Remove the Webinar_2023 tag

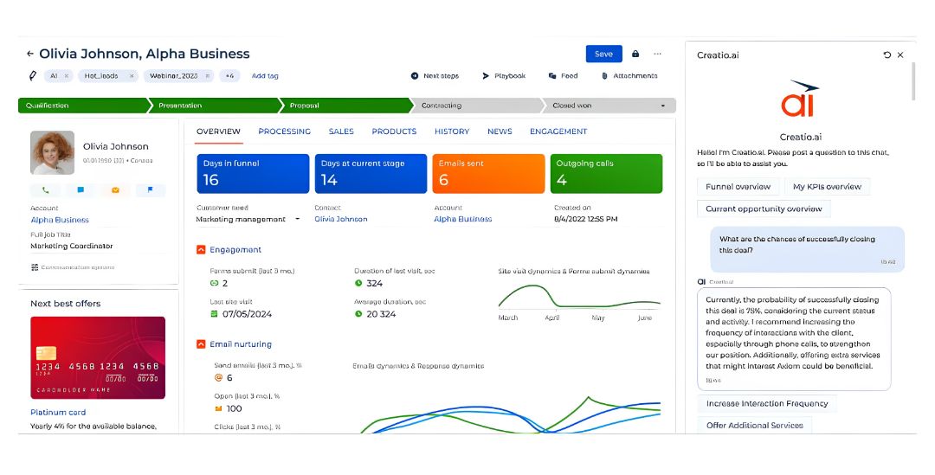208,76
